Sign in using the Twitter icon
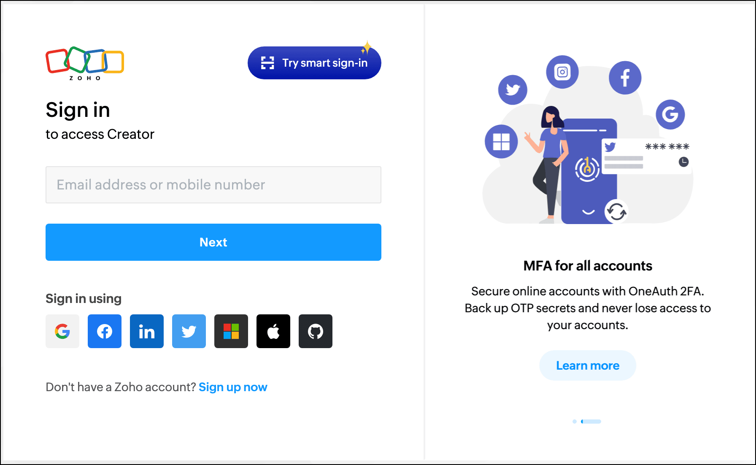Image resolution: width=756 pixels, height=465 pixels. 189,331
